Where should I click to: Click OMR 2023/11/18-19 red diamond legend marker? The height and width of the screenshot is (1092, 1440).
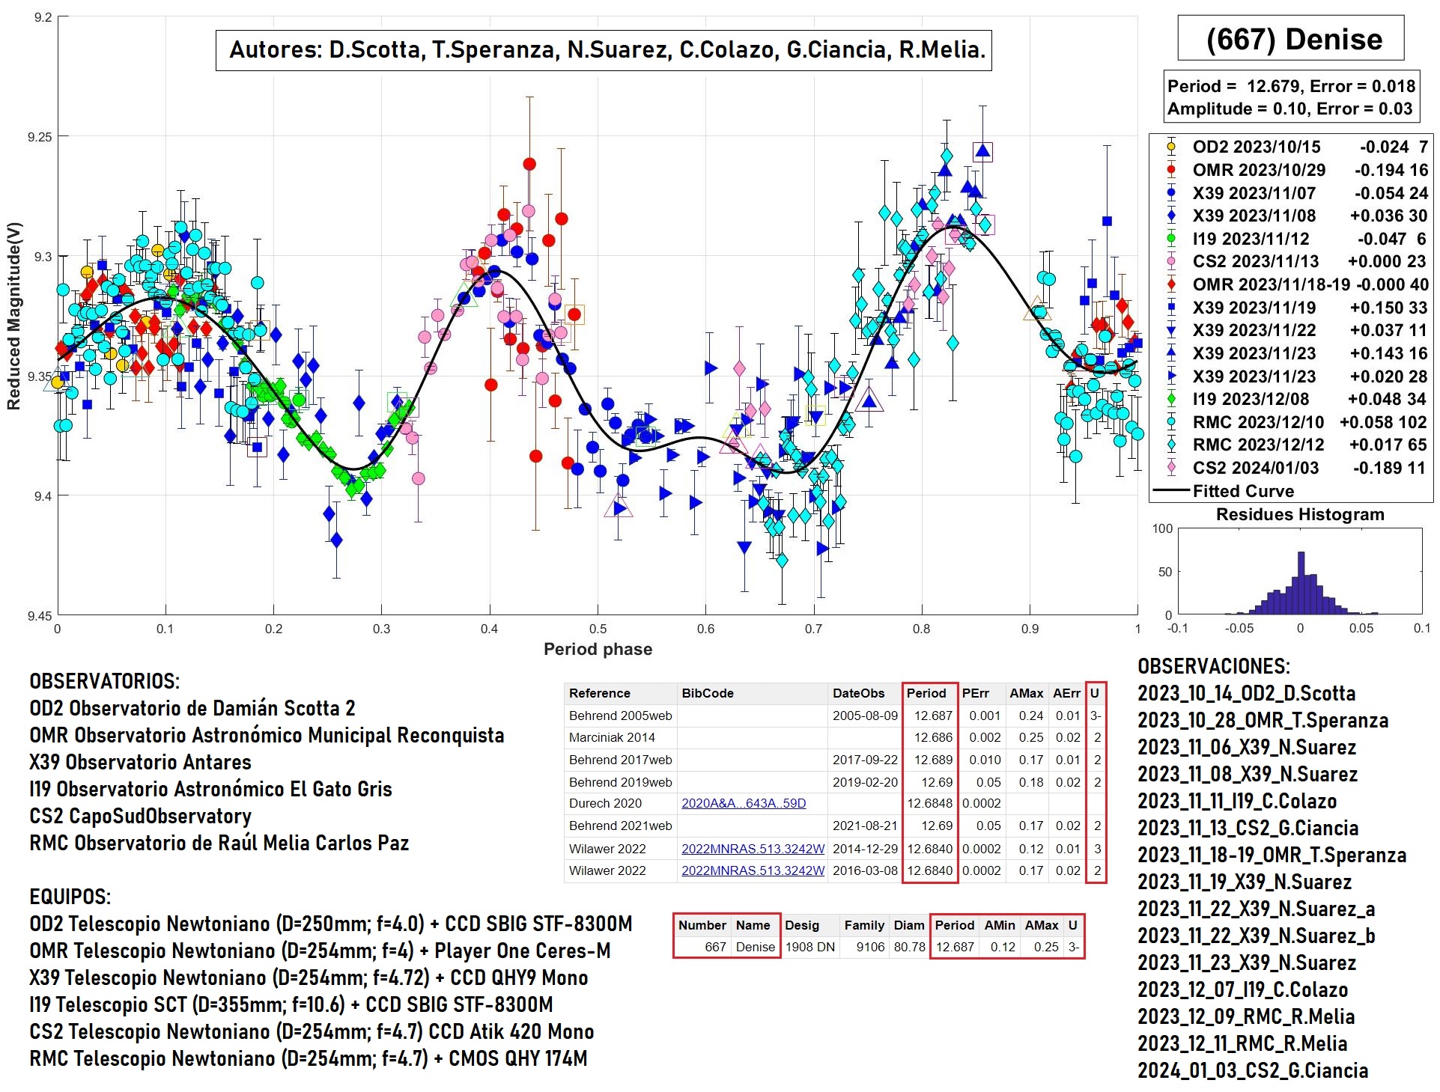(x=1171, y=284)
